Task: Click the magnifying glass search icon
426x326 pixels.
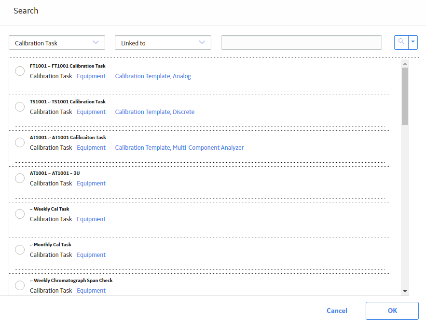Action: [401, 43]
